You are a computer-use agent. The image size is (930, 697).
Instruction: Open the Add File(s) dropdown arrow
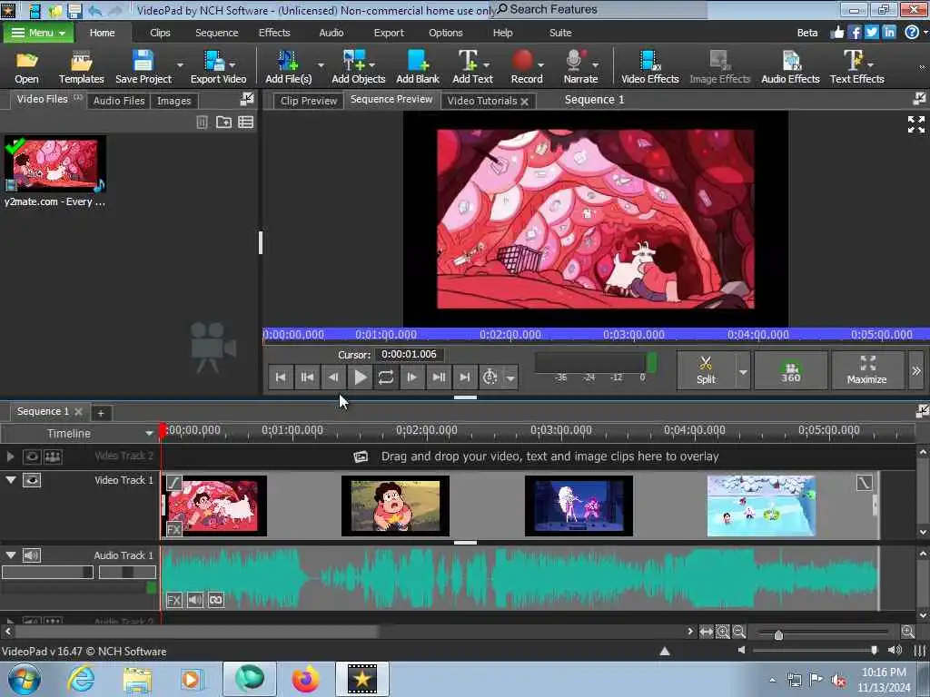pyautogui.click(x=321, y=64)
